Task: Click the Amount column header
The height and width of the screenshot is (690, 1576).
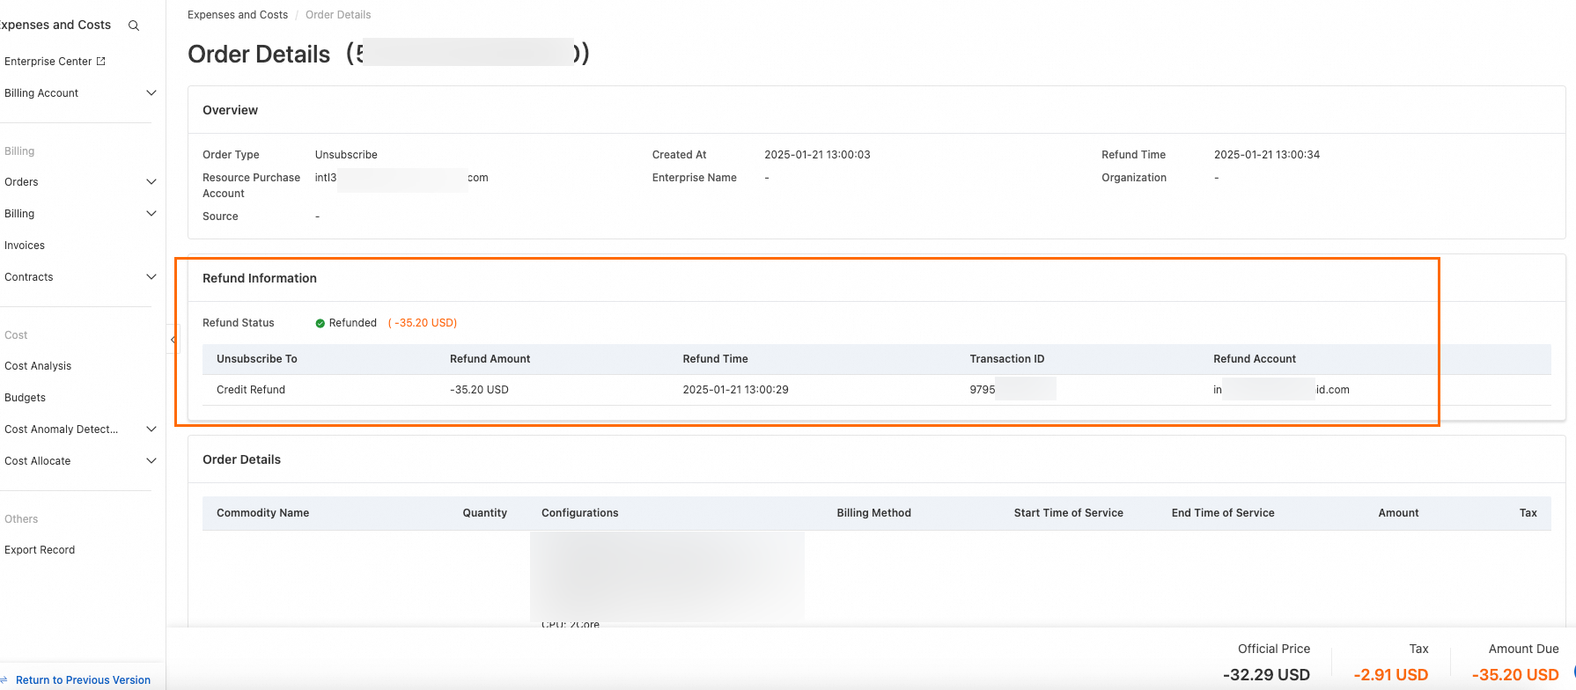Action: coord(1398,513)
